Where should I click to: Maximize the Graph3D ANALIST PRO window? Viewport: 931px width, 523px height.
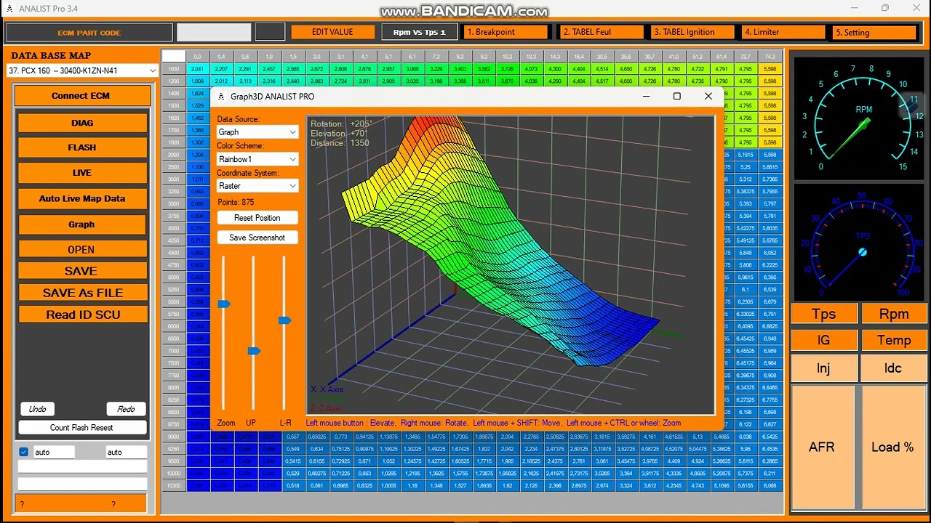pyautogui.click(x=677, y=96)
